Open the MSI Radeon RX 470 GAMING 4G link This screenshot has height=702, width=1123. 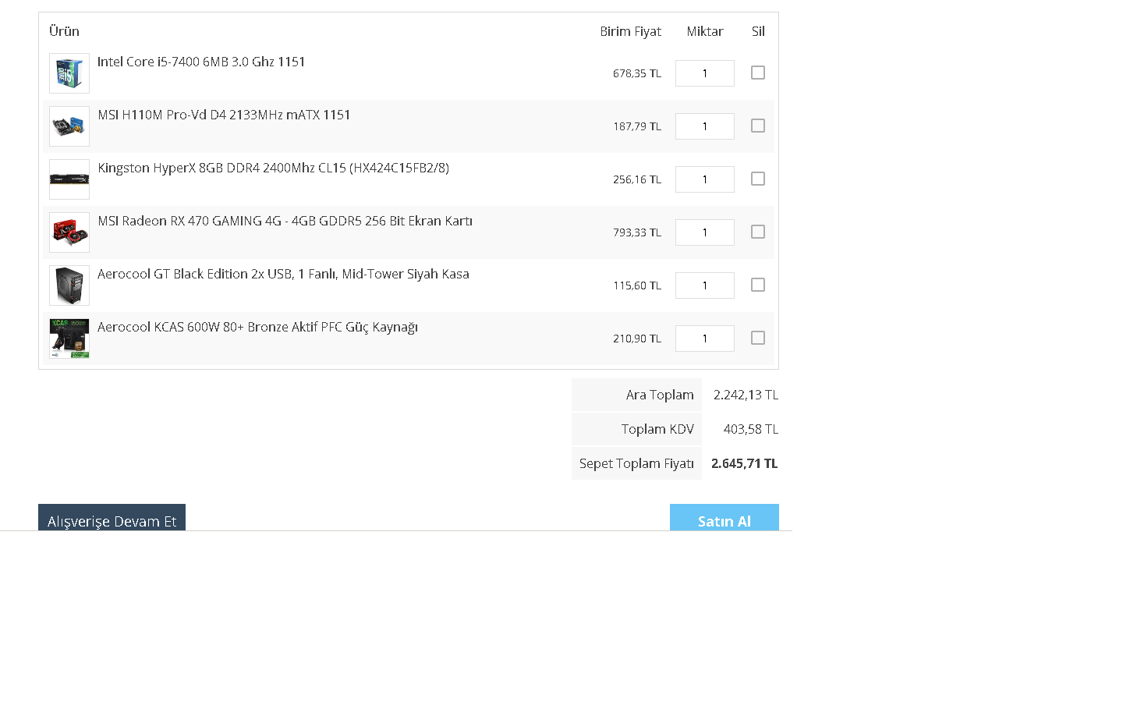point(285,221)
